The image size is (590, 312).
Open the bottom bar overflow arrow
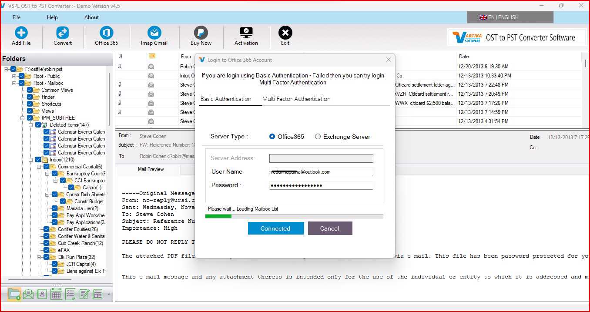click(x=109, y=295)
